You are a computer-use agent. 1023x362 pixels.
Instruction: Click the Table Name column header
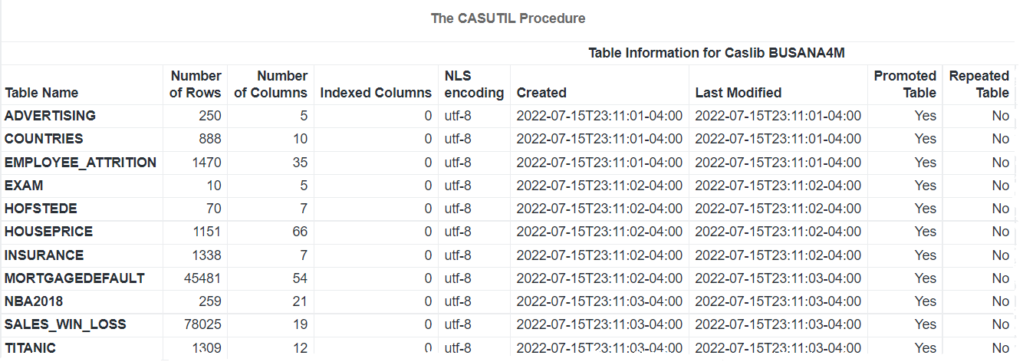41,93
